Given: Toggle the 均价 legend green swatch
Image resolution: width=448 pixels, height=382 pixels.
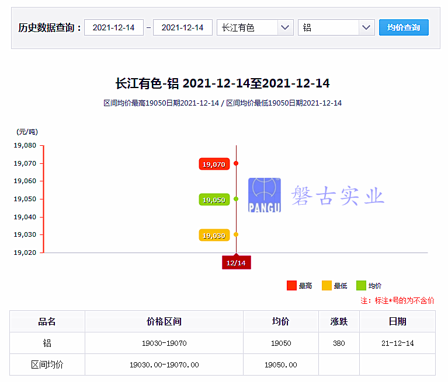Looking at the screenshot, I should (x=361, y=286).
